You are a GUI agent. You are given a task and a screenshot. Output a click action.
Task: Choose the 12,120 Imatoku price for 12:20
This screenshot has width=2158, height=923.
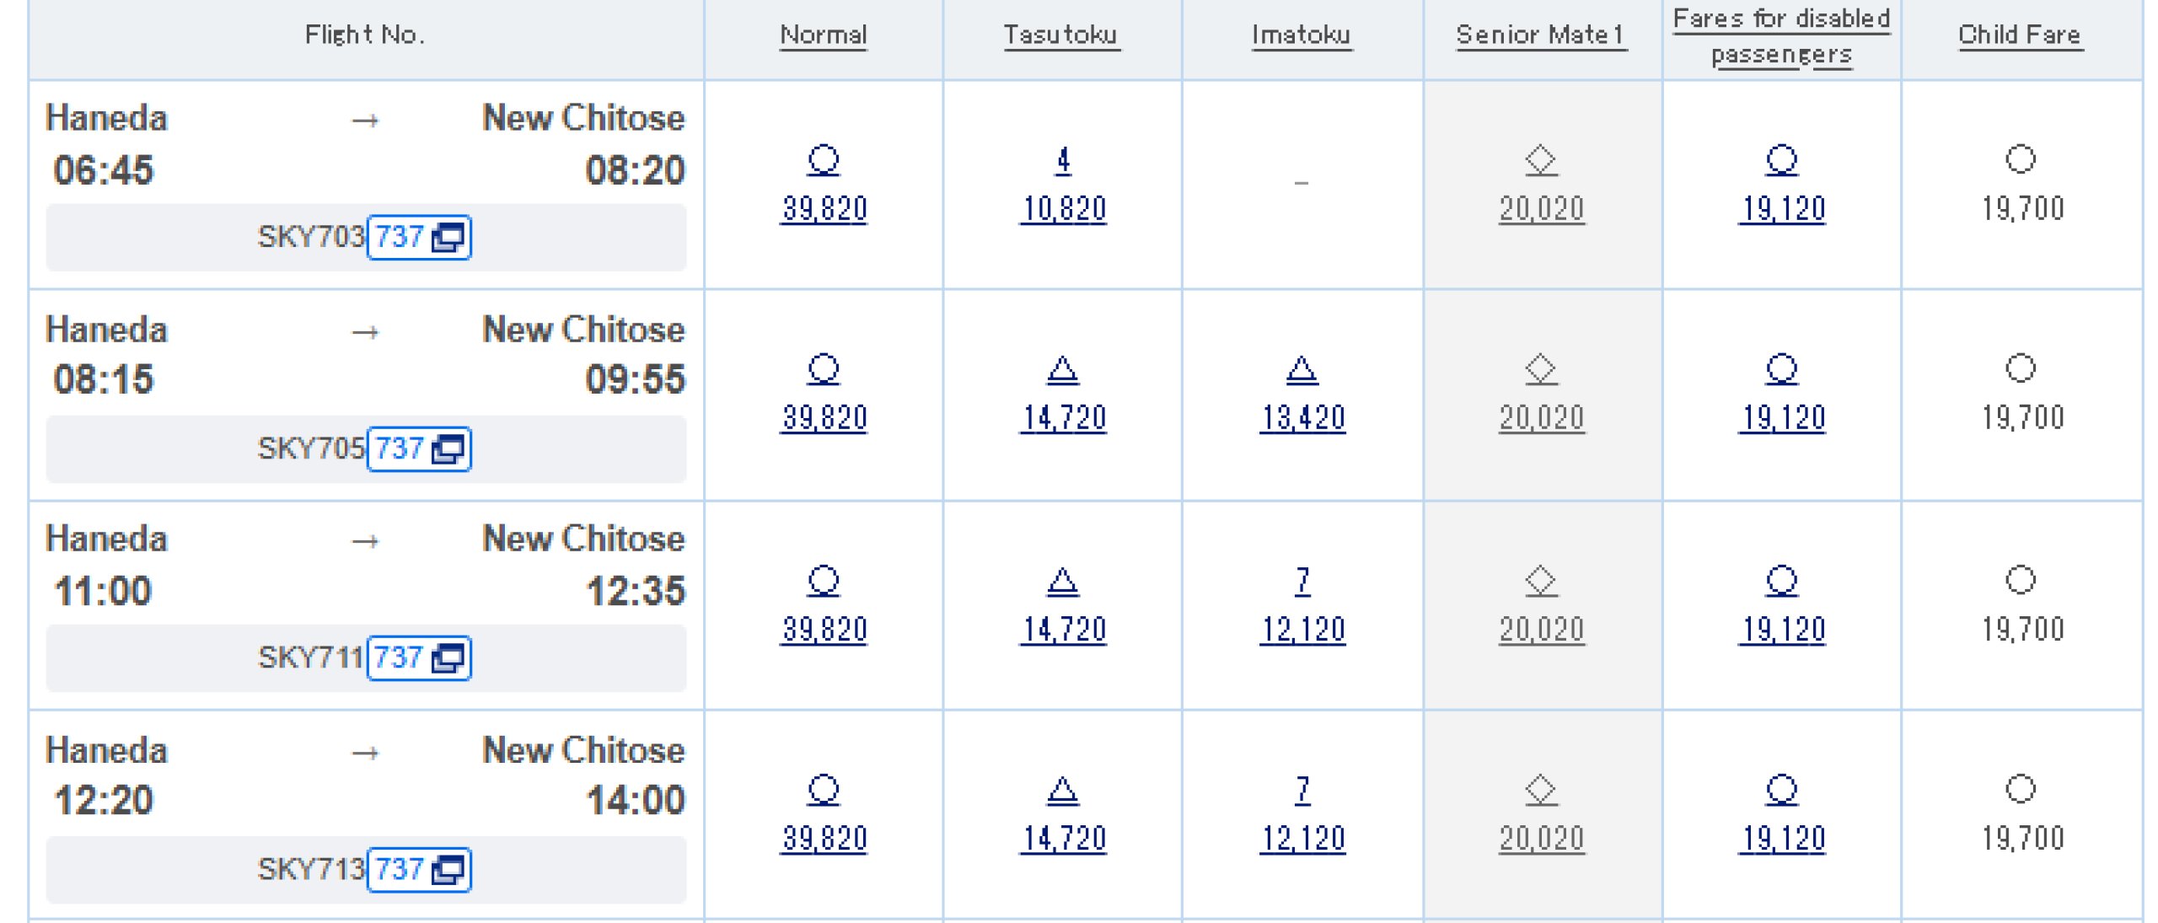(1302, 839)
